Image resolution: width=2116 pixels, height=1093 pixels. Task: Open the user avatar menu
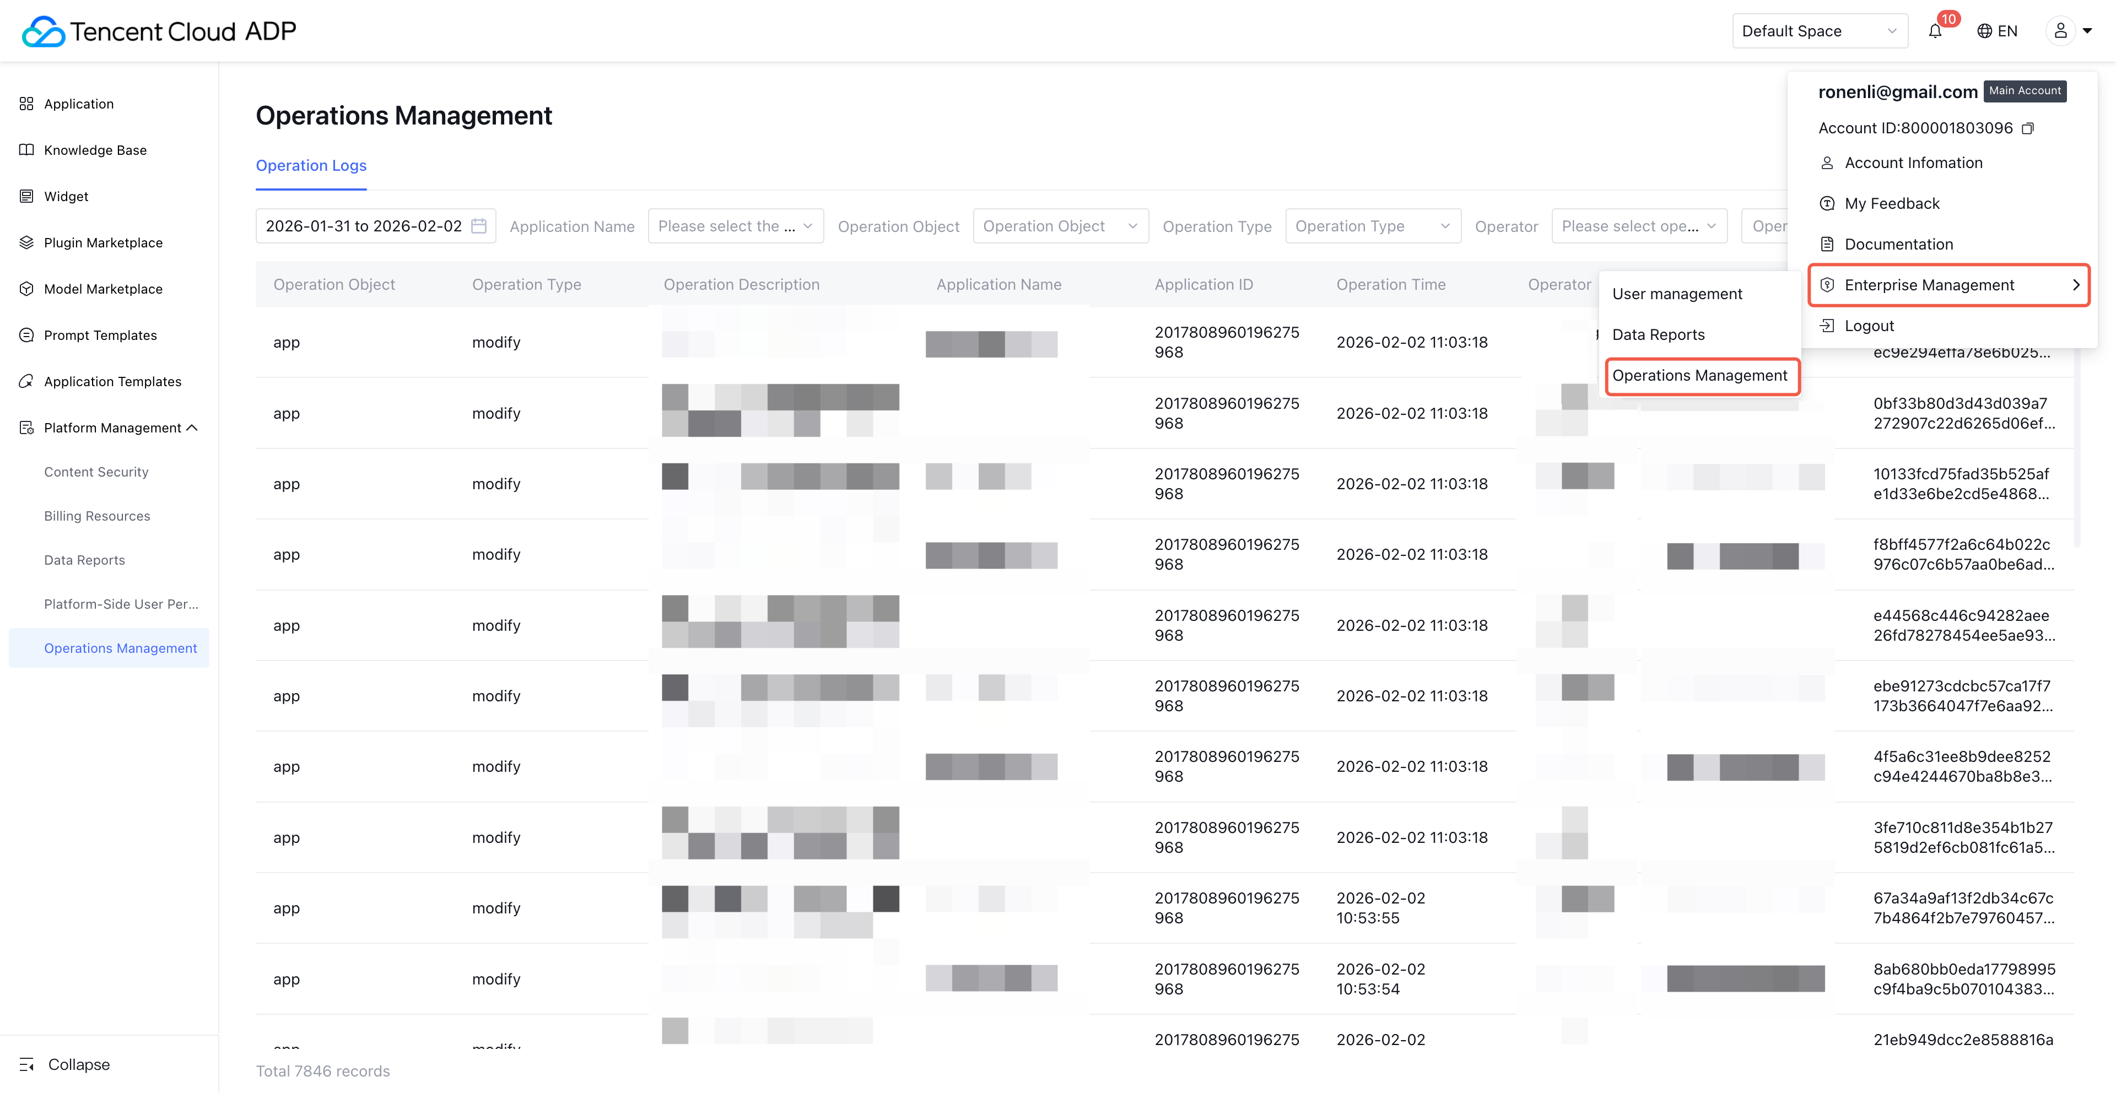tap(2060, 31)
